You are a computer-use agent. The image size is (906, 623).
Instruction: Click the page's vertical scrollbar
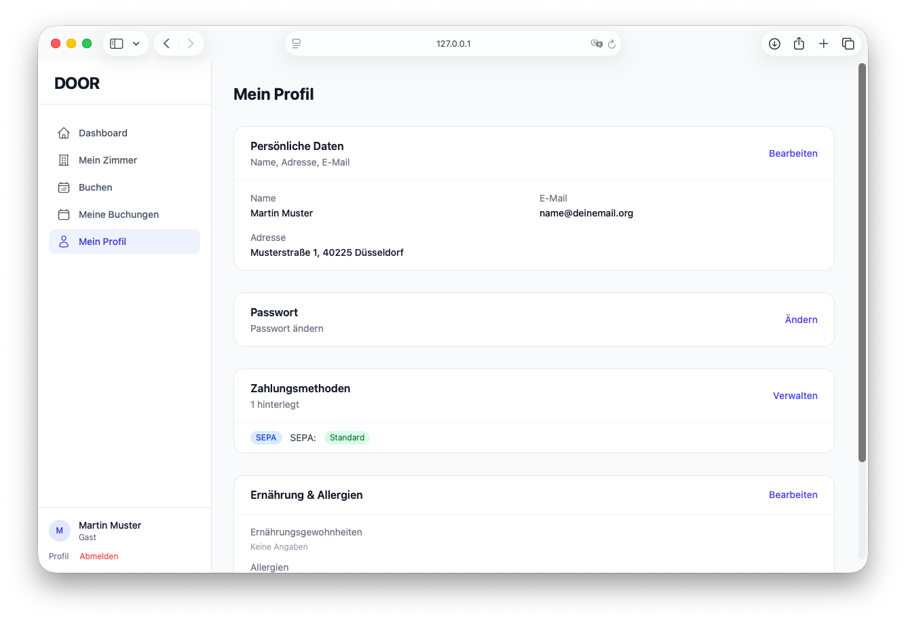click(863, 263)
